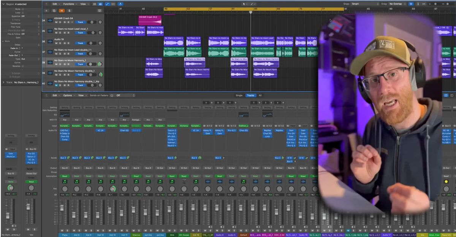Click the waveform icon on Audio 9 channel strip
Image resolution: width=456 pixels, height=237 pixels.
pos(220,181)
